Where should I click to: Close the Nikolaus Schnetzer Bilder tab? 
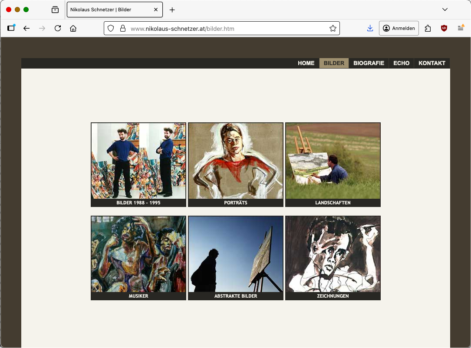click(x=156, y=10)
